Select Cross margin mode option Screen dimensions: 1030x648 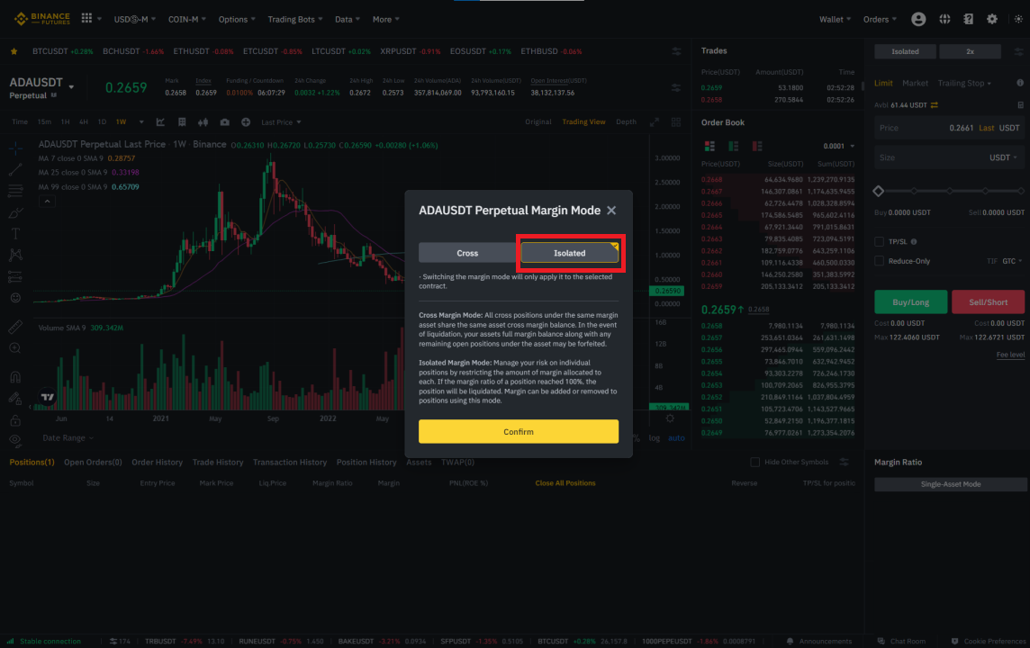pos(467,253)
